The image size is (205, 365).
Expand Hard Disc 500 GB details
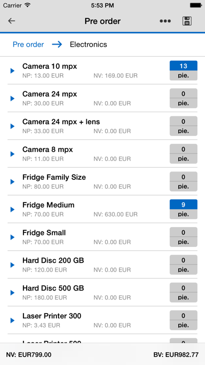click(13, 293)
